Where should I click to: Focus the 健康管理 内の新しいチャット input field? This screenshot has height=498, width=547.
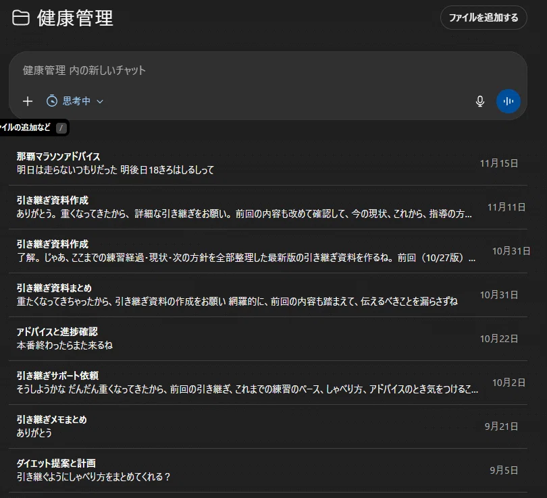[267, 71]
